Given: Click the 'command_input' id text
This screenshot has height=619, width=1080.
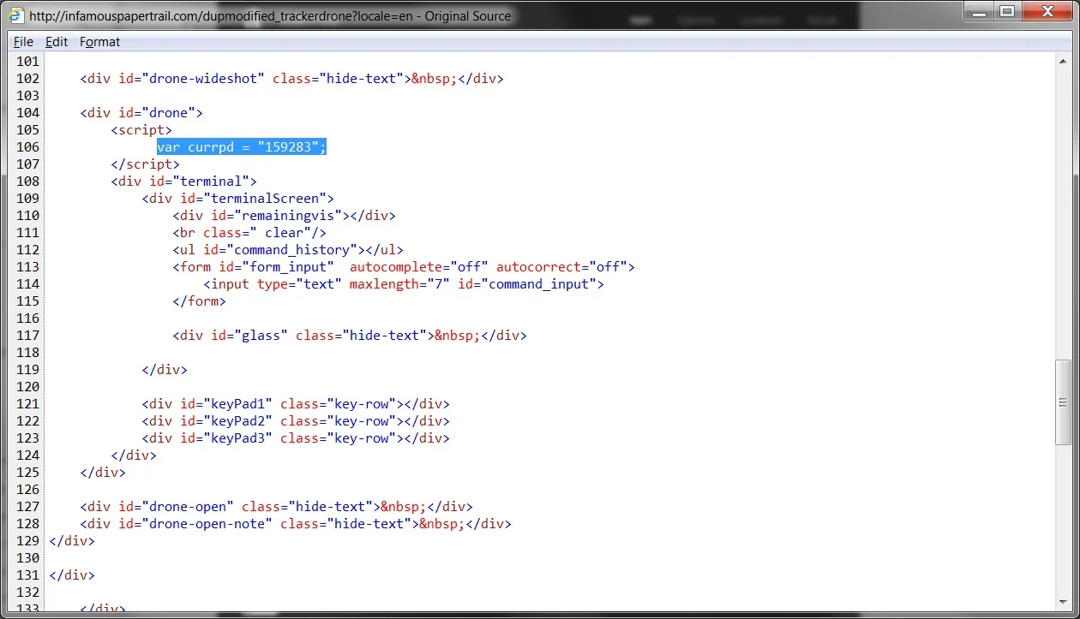Looking at the screenshot, I should (539, 283).
